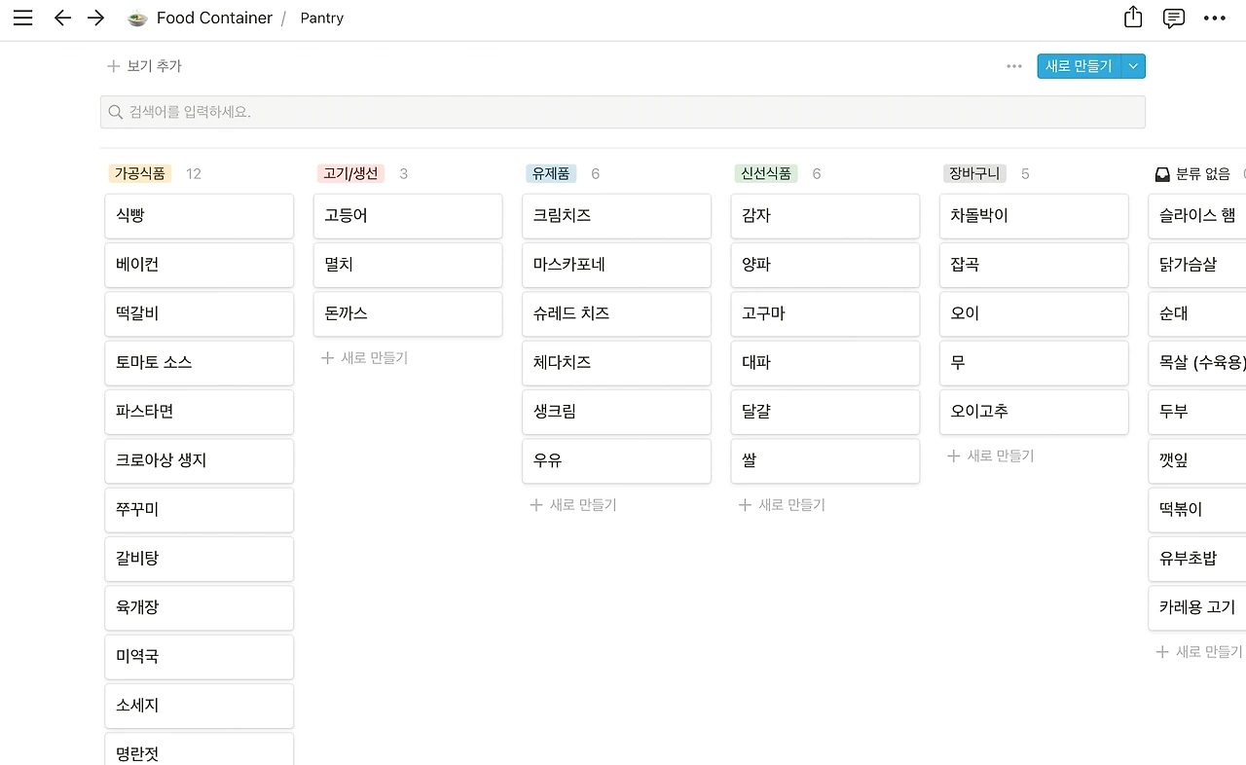The width and height of the screenshot is (1246, 765).
Task: Open the 멸치 card
Action: 408,265
